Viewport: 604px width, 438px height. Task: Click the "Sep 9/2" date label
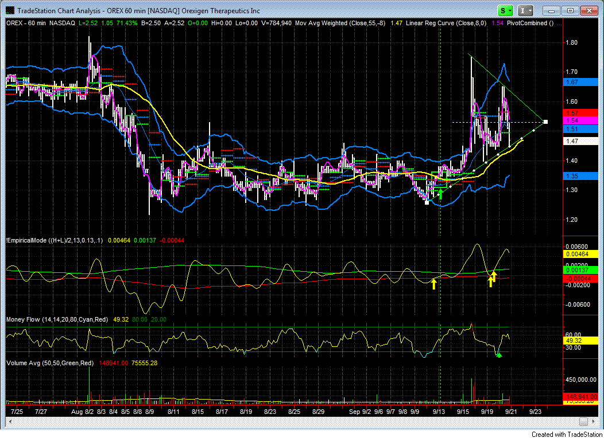tap(360, 412)
